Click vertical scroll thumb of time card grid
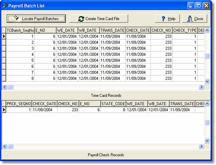Viewport: 216px width, 165px height. pyautogui.click(x=207, y=56)
